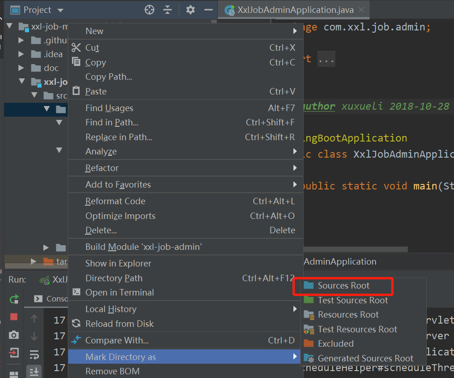The image size is (454, 378).
Task: Open the Project panel settings gear
Action: (190, 9)
